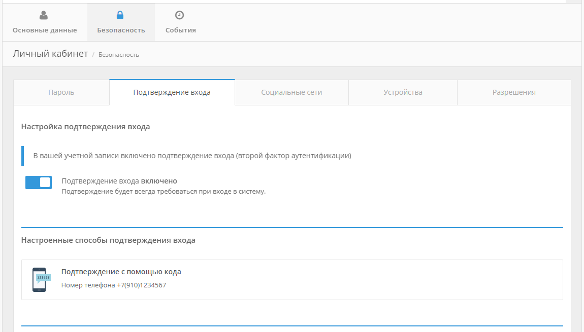Image resolution: width=584 pixels, height=332 pixels.
Task: Click the Подтверждение входа включено label
Action: click(119, 181)
